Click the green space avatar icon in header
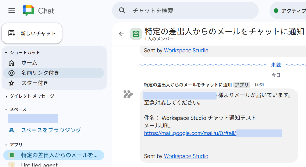 (136, 34)
